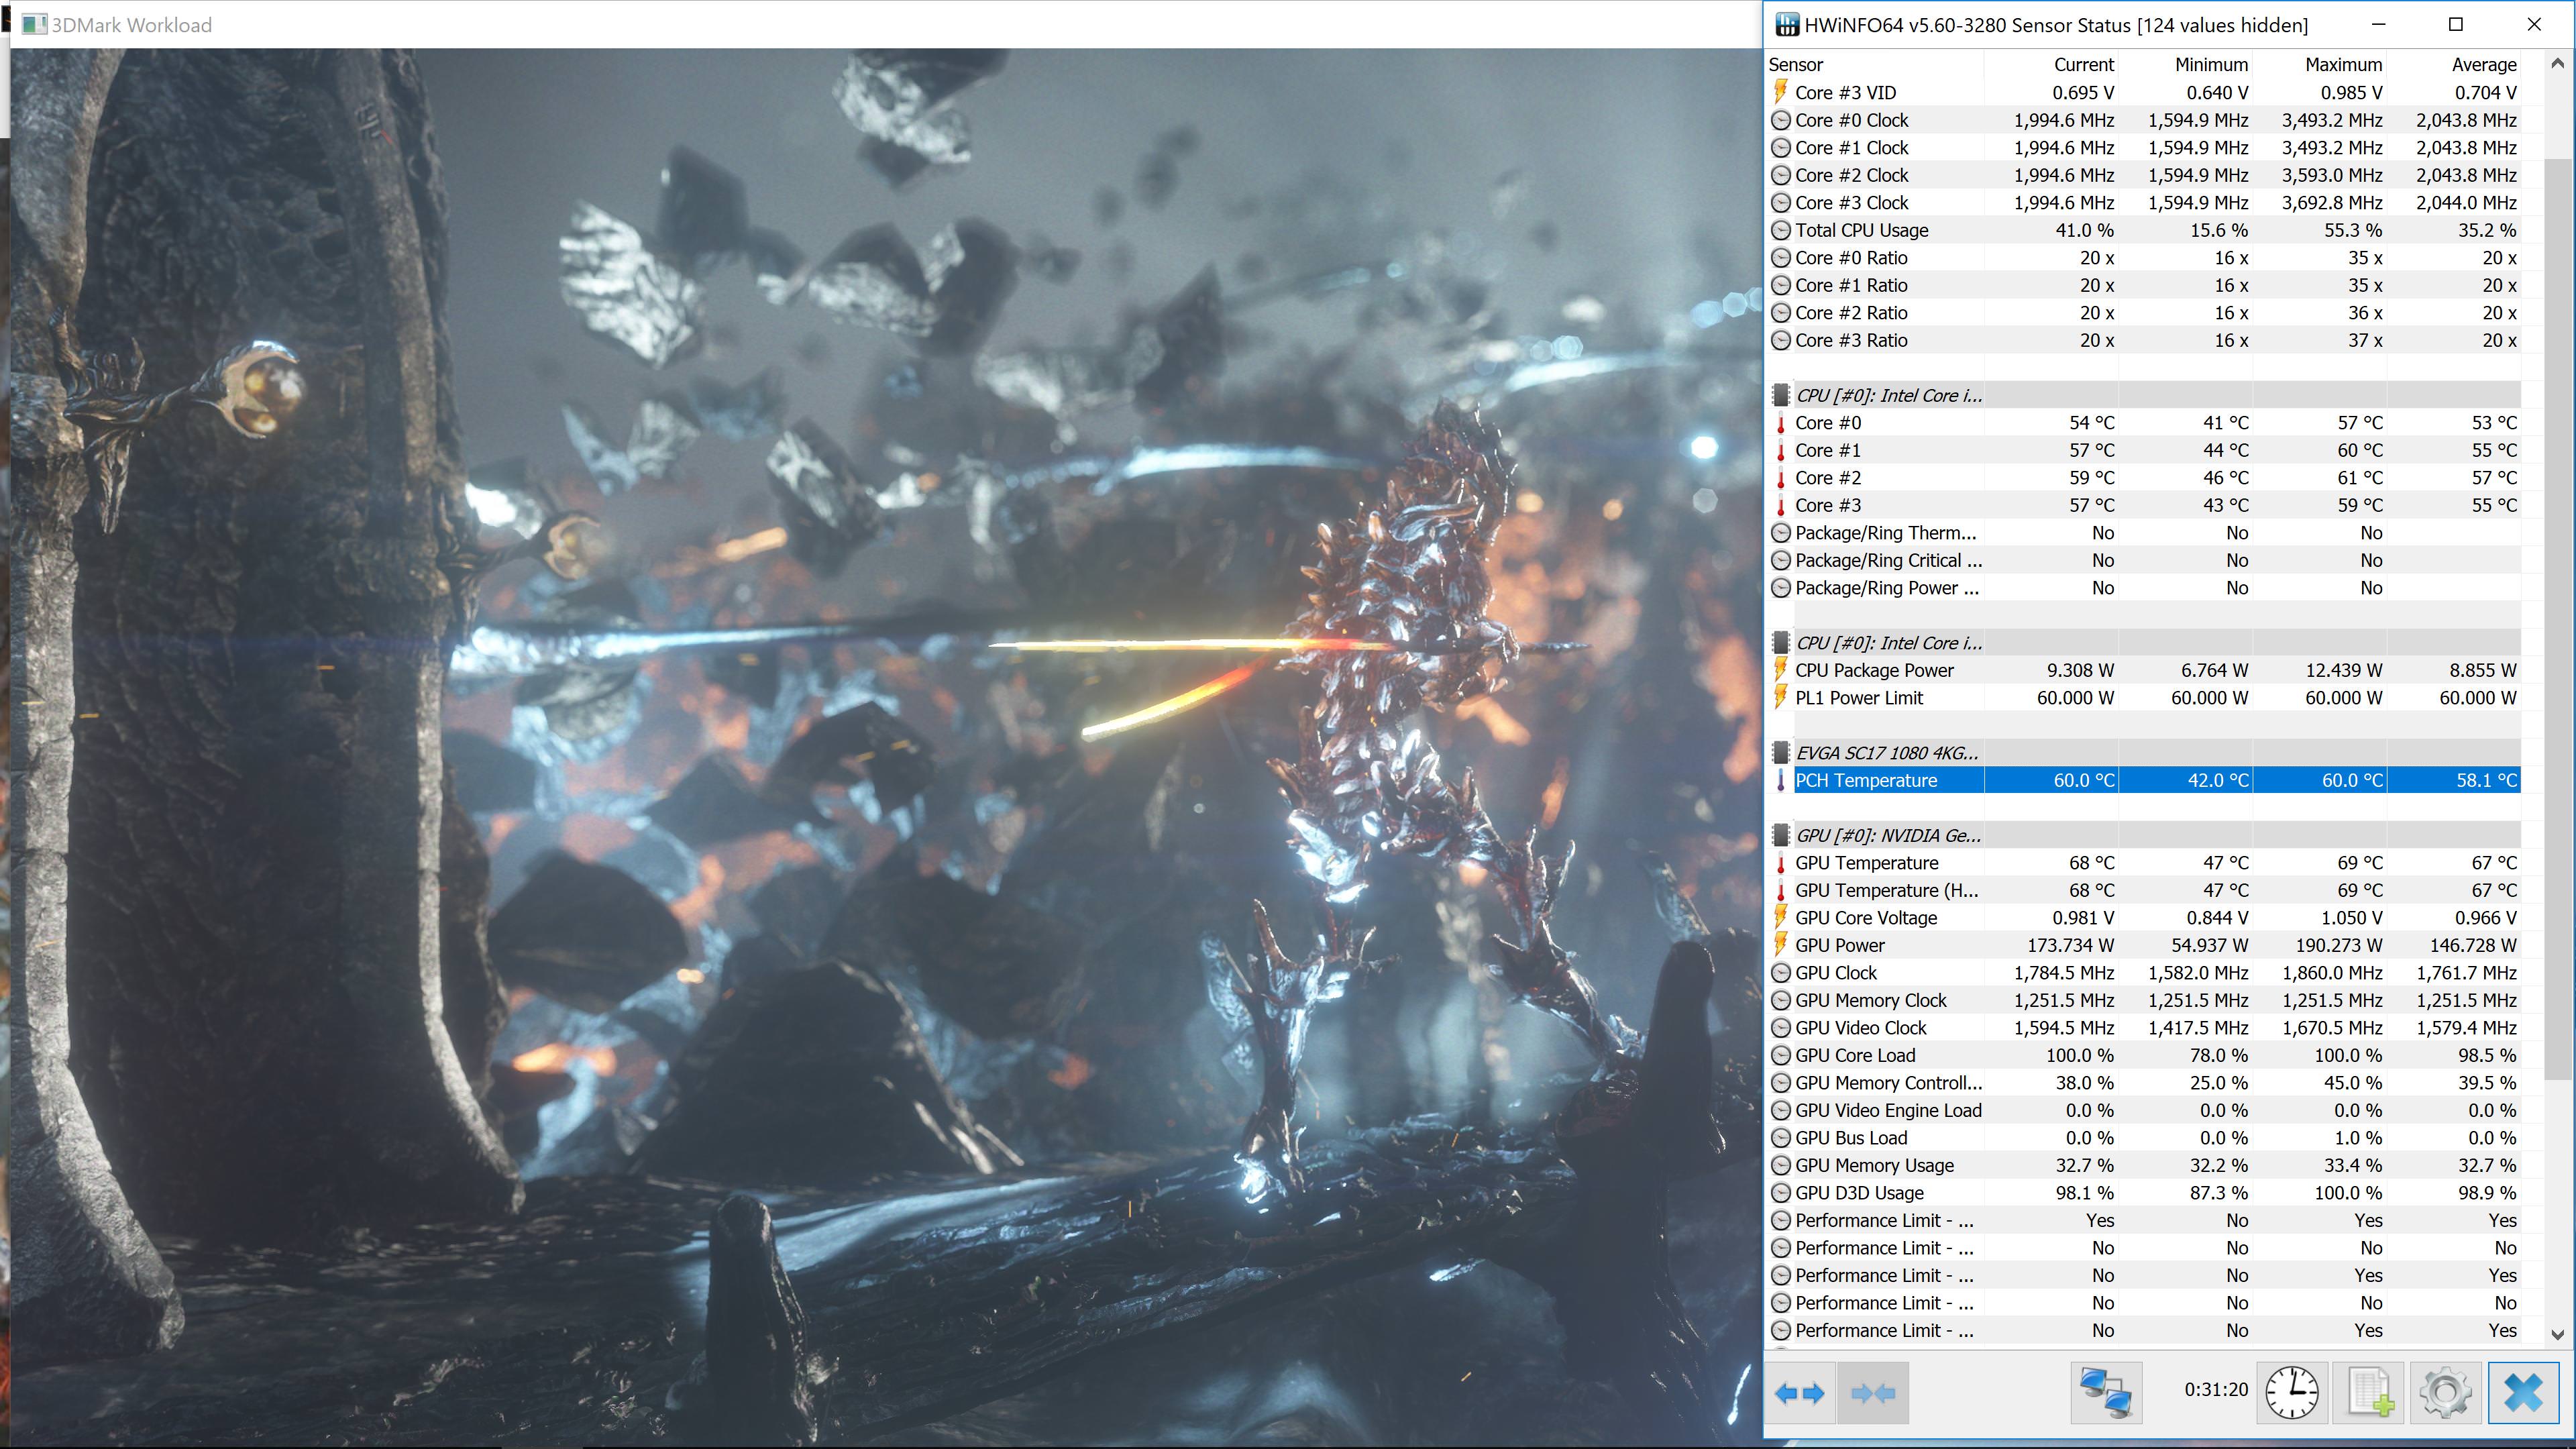Click the HWiNFO64 title bar app icon
2576x1449 pixels.
[1787, 25]
